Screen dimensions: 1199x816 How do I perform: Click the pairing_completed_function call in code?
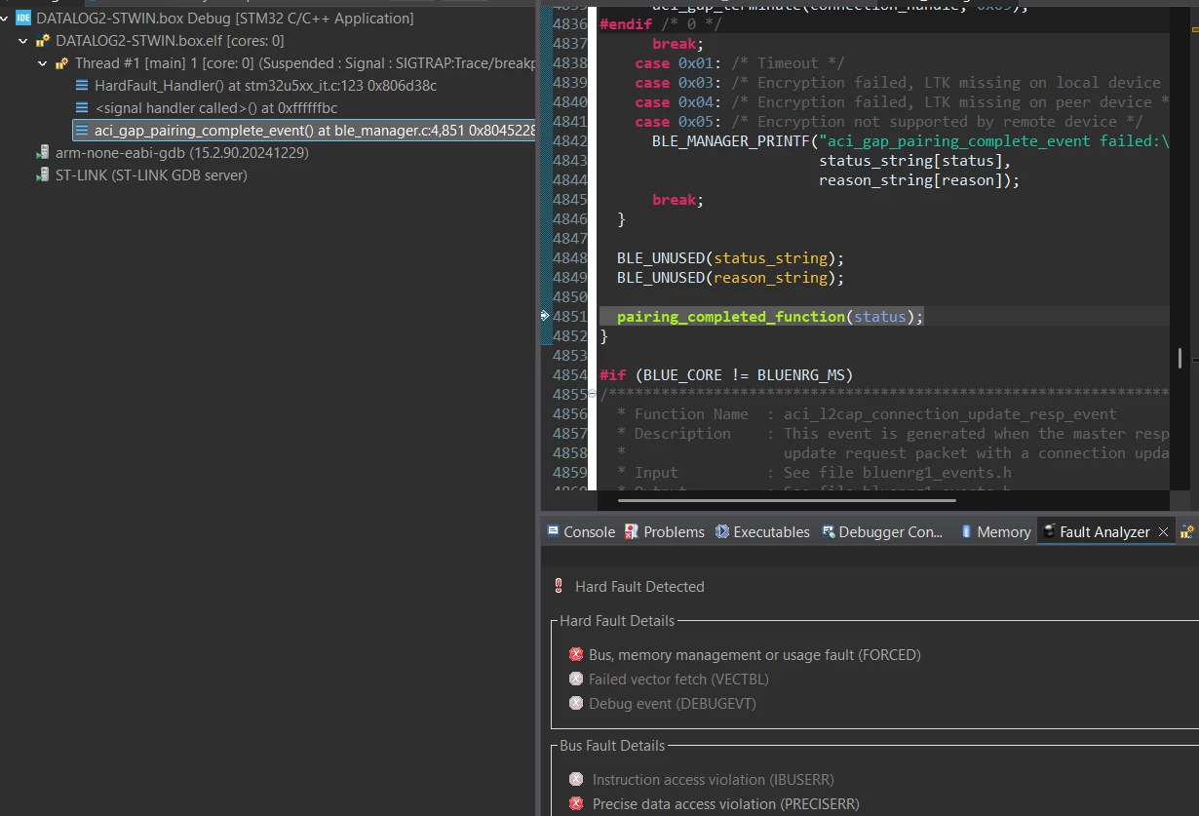pos(730,317)
